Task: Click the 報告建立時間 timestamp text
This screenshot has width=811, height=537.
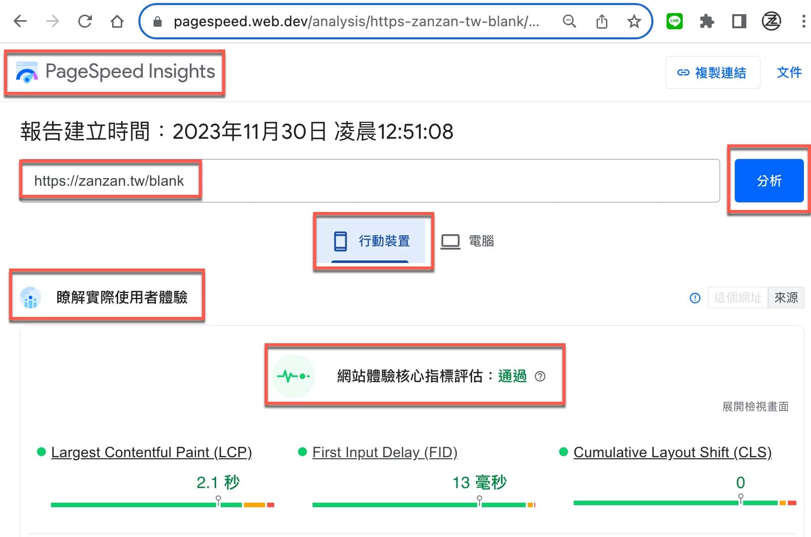Action: click(x=236, y=132)
